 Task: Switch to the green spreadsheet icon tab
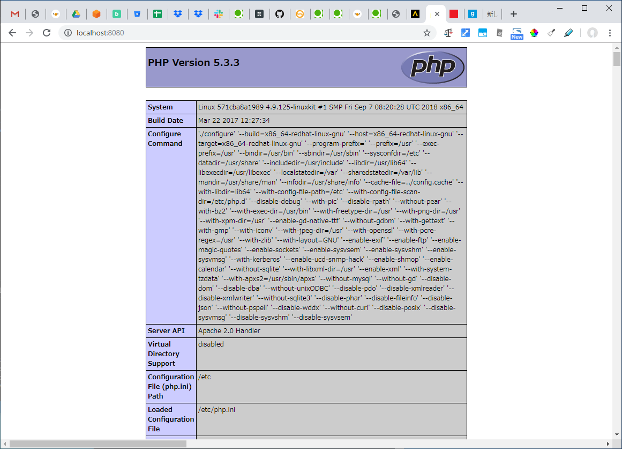click(x=158, y=14)
